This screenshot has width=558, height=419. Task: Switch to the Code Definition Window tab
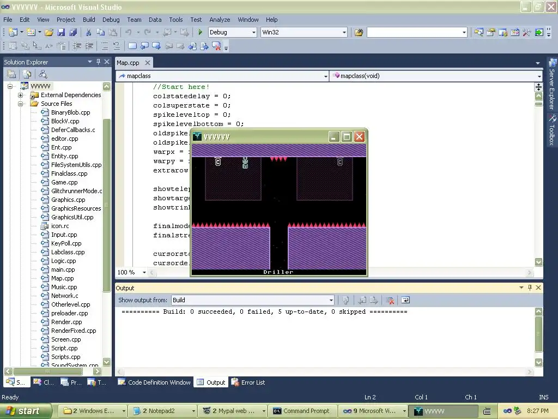click(154, 382)
